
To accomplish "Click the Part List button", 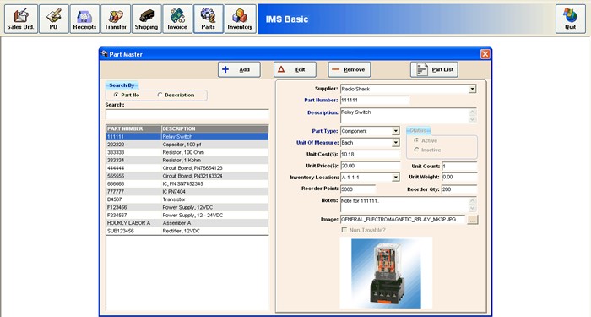I will (434, 69).
